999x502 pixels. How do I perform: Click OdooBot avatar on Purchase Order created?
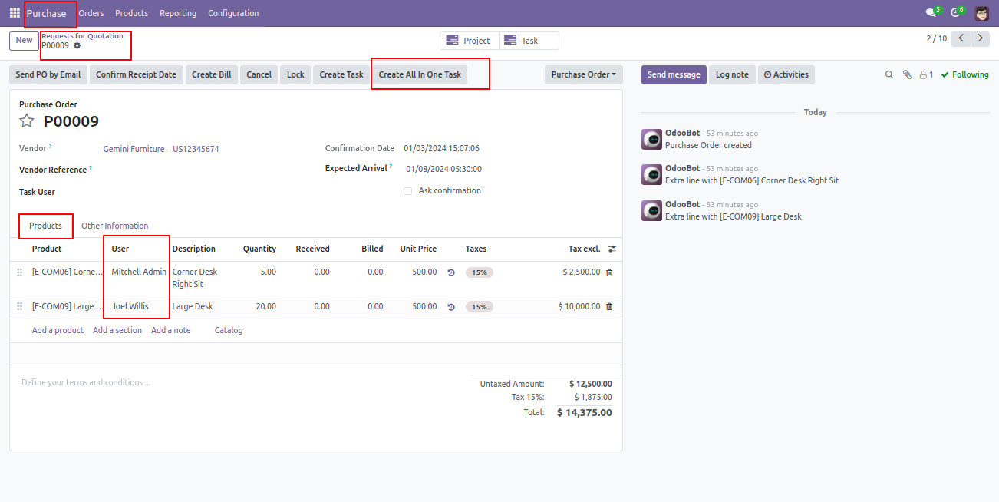(x=651, y=139)
